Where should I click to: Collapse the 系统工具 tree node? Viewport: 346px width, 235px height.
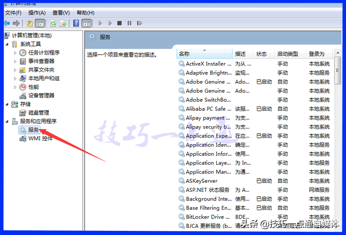click(x=7, y=44)
